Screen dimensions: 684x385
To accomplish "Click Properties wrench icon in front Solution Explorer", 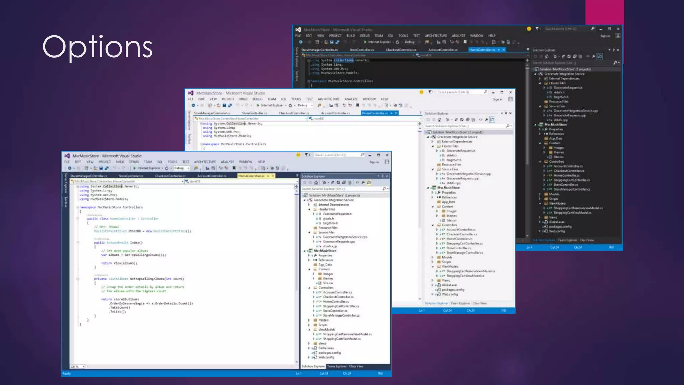I will (x=363, y=183).
